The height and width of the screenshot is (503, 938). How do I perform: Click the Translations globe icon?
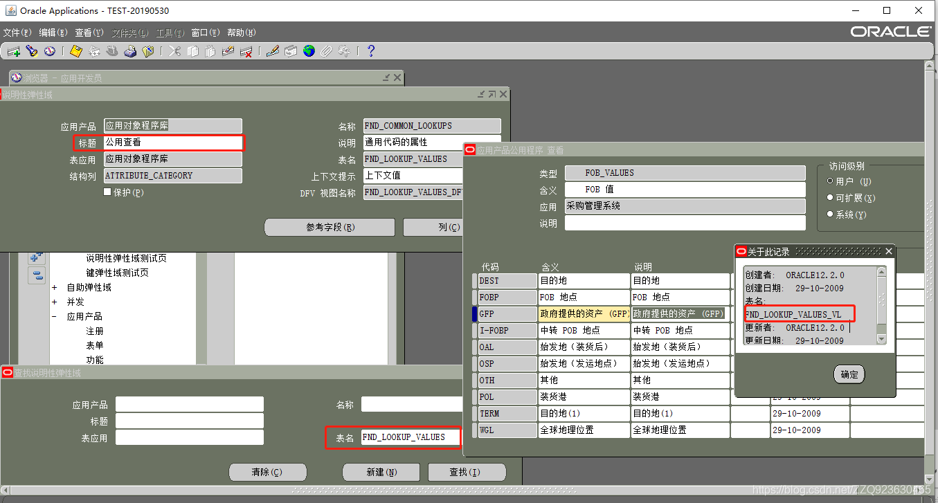tap(309, 51)
